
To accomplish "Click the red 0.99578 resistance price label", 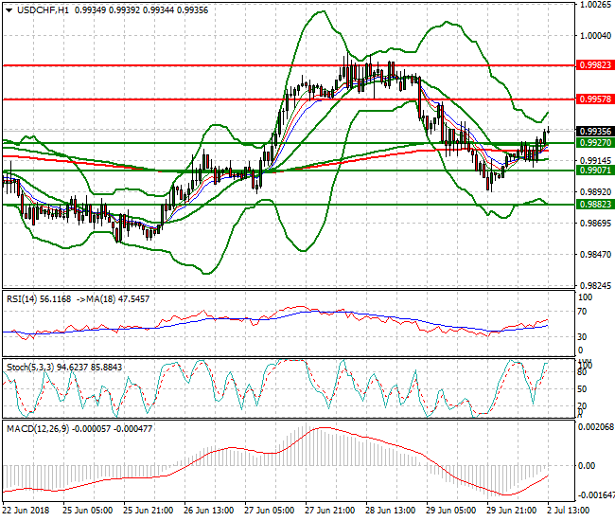I will pyautogui.click(x=595, y=99).
